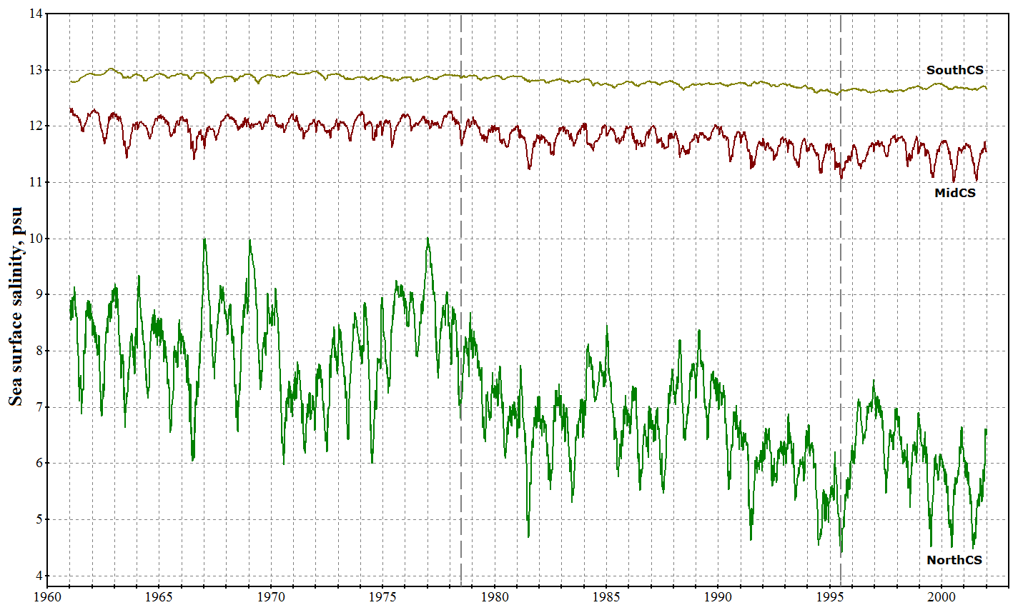
Task: Select the MidCS series label
Action: click(954, 193)
